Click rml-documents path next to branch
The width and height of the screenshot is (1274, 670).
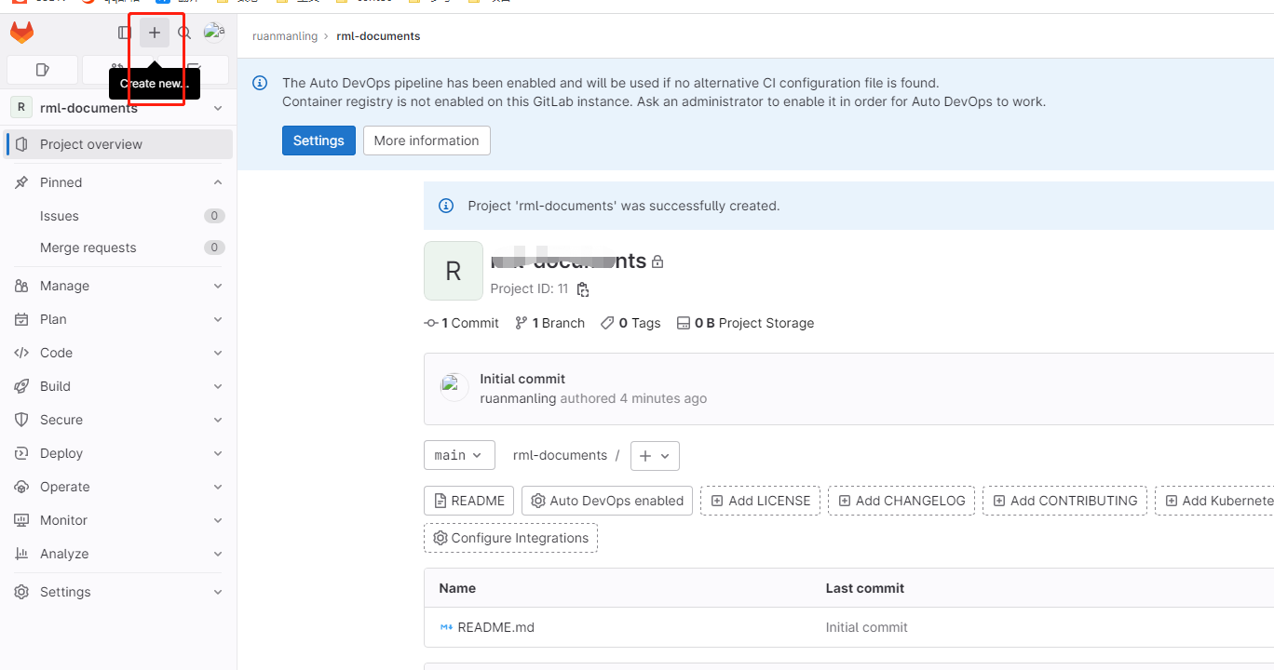coord(560,455)
